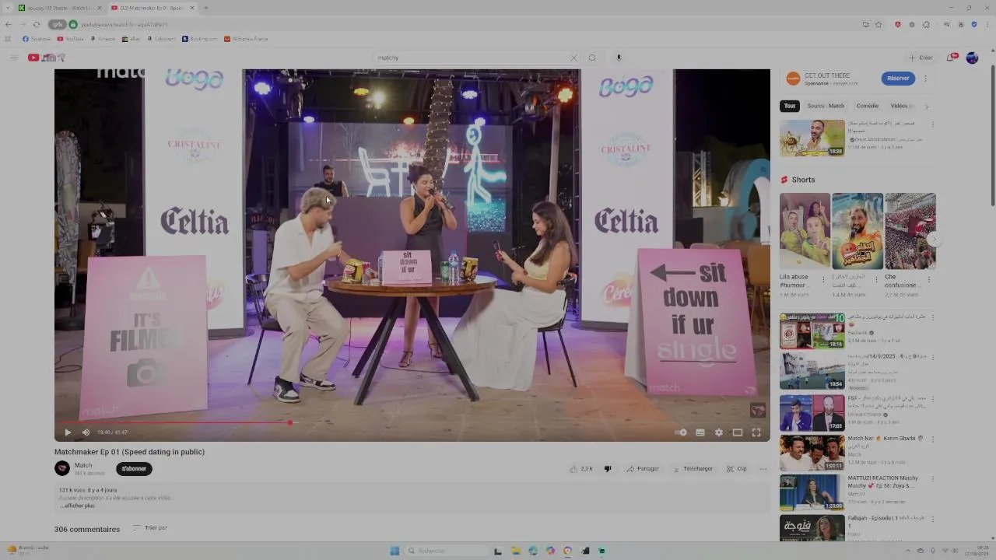Image resolution: width=996 pixels, height=560 pixels.
Task: Open a new browser tab
Action: (205, 8)
